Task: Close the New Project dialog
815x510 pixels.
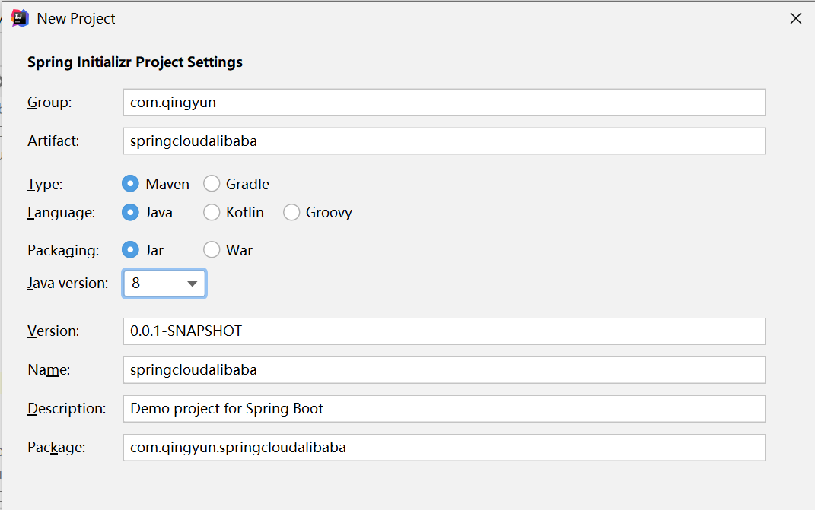Action: 796,17
